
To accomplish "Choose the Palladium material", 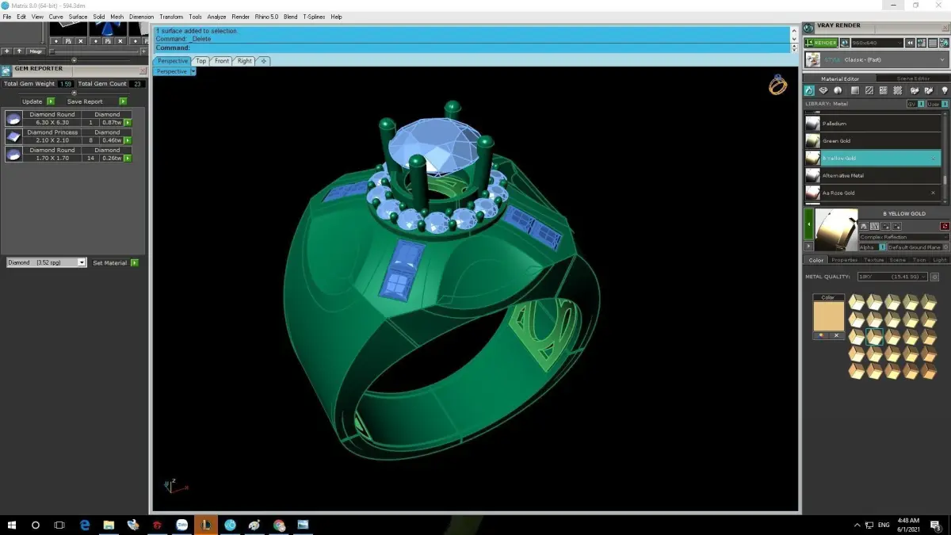I will click(x=873, y=124).
